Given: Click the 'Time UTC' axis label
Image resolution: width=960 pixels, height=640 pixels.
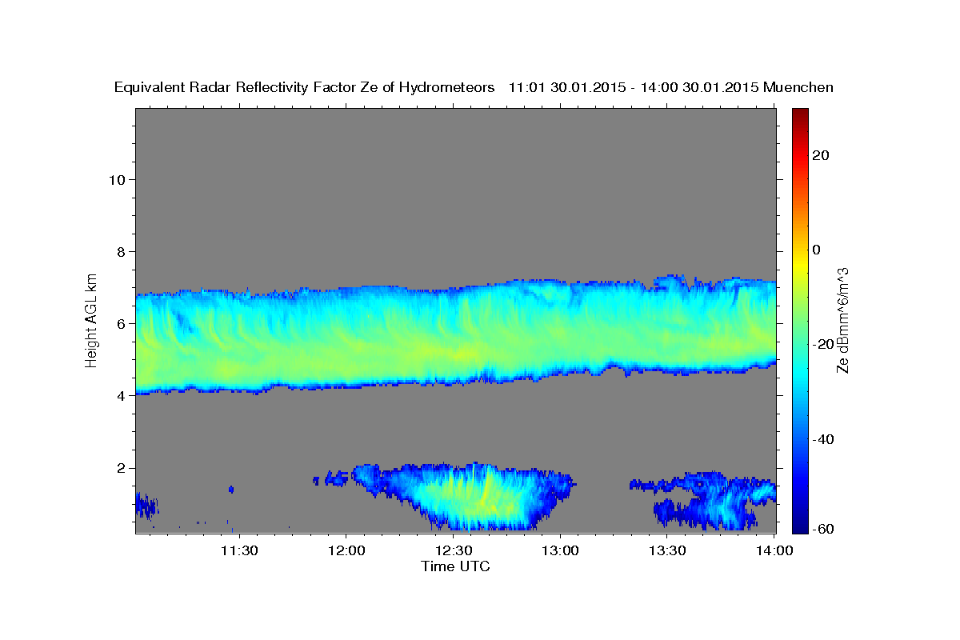Looking at the screenshot, I should [x=455, y=566].
